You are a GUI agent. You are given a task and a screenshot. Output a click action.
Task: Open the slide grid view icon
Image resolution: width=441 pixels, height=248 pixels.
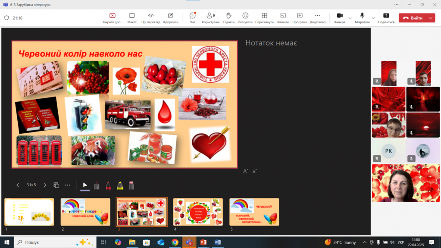pos(56,185)
